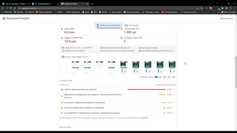This screenshot has height=133, width=237.
Task: Close the PageSpeed Insights browser tab
Action: (x=87, y=4)
